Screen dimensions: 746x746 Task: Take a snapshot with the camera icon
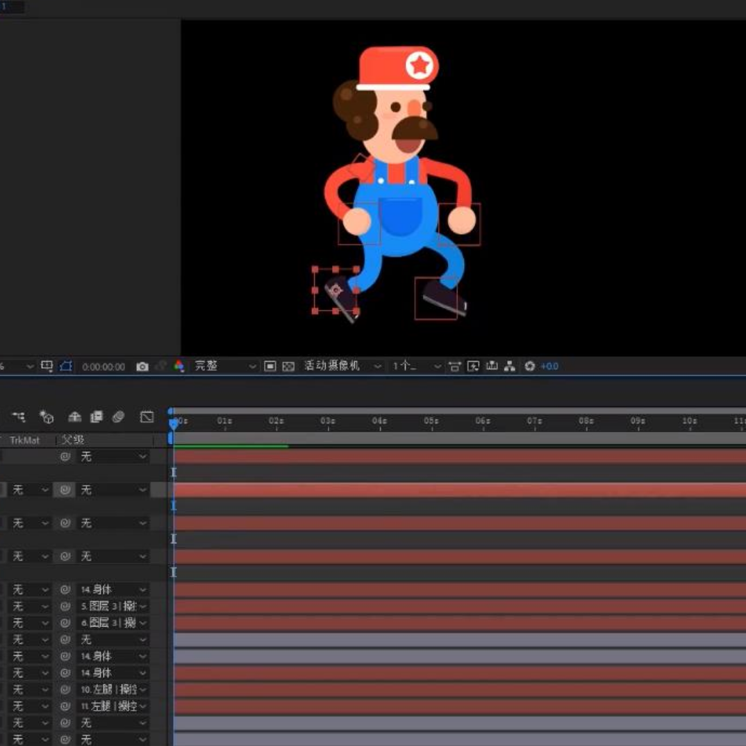pos(142,366)
